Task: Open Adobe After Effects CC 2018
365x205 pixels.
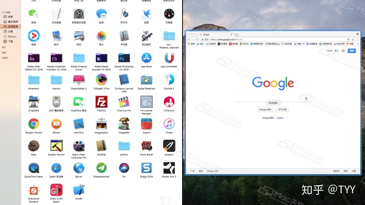Action: pos(33,58)
